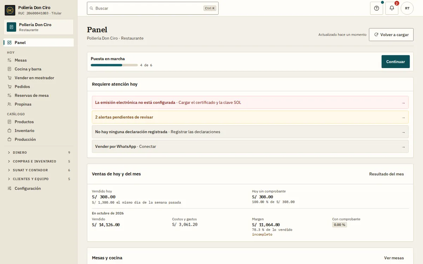
Task: Open Ver mesas link
Action: [x=394, y=258]
